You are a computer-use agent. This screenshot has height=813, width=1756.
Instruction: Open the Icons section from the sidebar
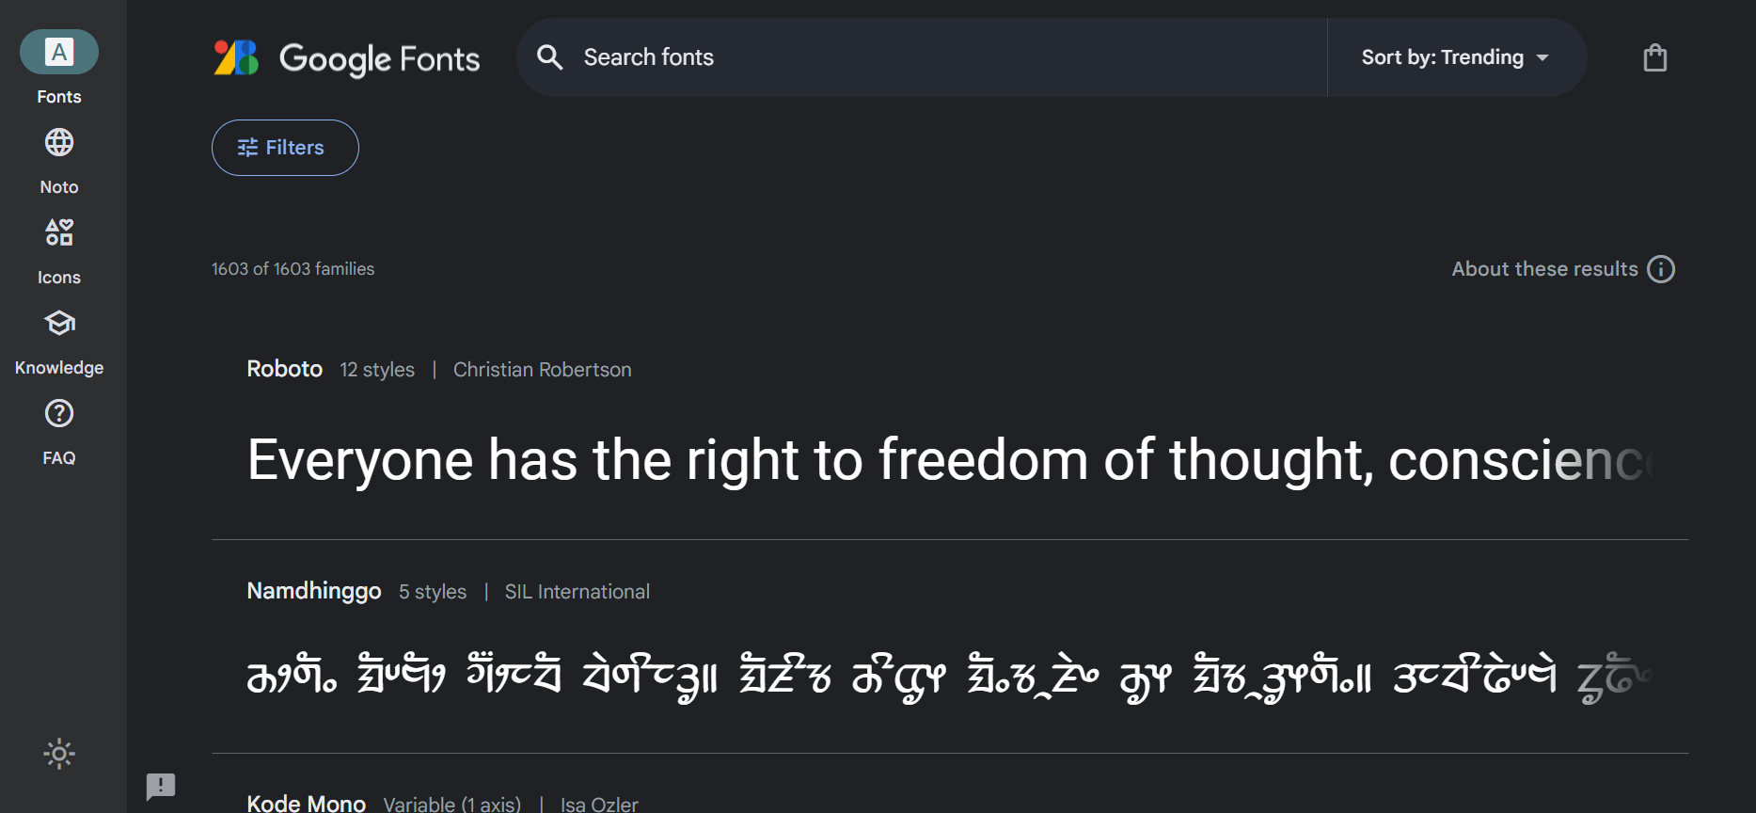58,232
